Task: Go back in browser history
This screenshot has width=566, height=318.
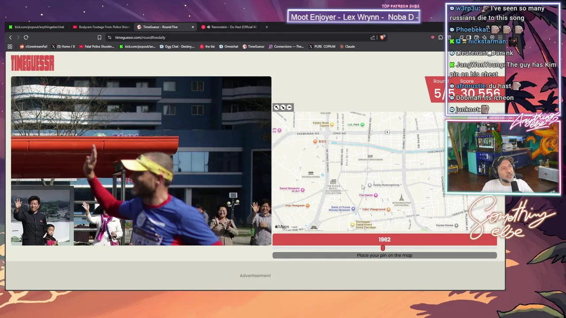Action: coord(11,38)
